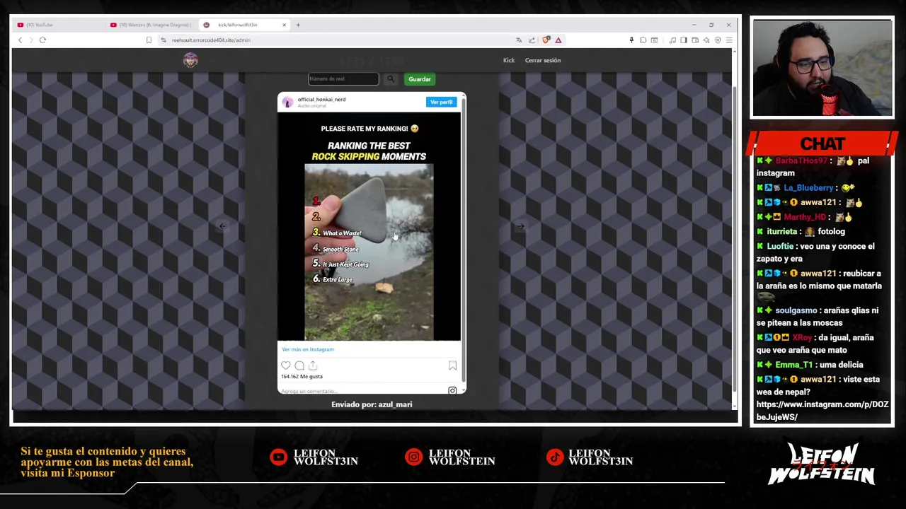The width and height of the screenshot is (906, 509).
Task: Focus the Número de reel input field
Action: (x=343, y=79)
